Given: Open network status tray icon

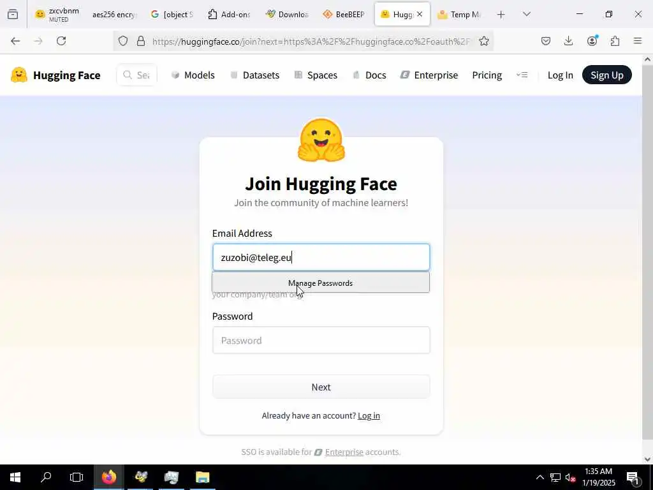Looking at the screenshot, I should coord(555,477).
